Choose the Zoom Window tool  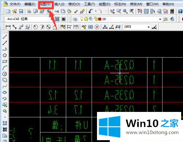click(x=125, y=11)
